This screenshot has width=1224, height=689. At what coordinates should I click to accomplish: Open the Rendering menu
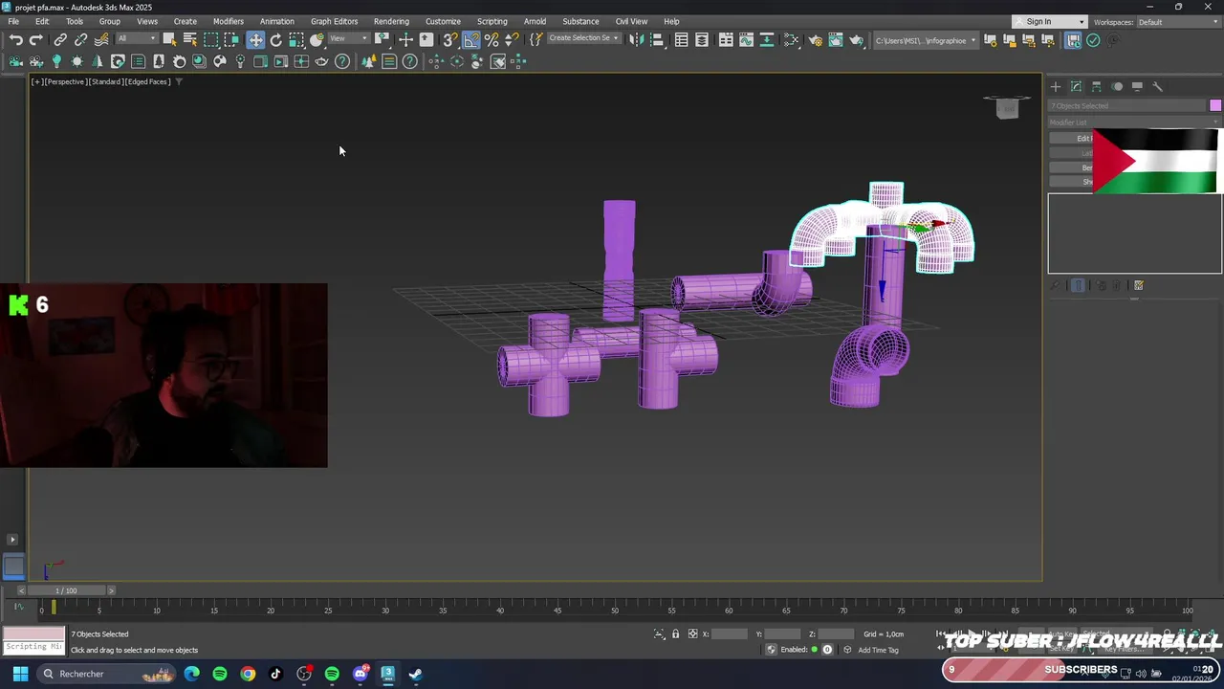(391, 21)
